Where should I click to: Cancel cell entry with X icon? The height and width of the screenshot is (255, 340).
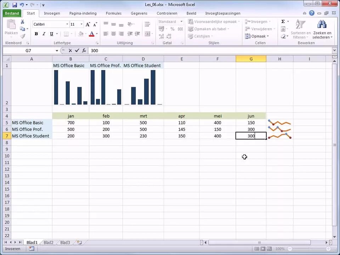point(70,51)
